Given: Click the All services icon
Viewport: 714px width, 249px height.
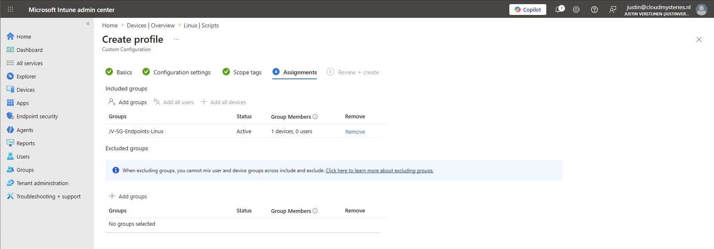Looking at the screenshot, I should 10,63.
